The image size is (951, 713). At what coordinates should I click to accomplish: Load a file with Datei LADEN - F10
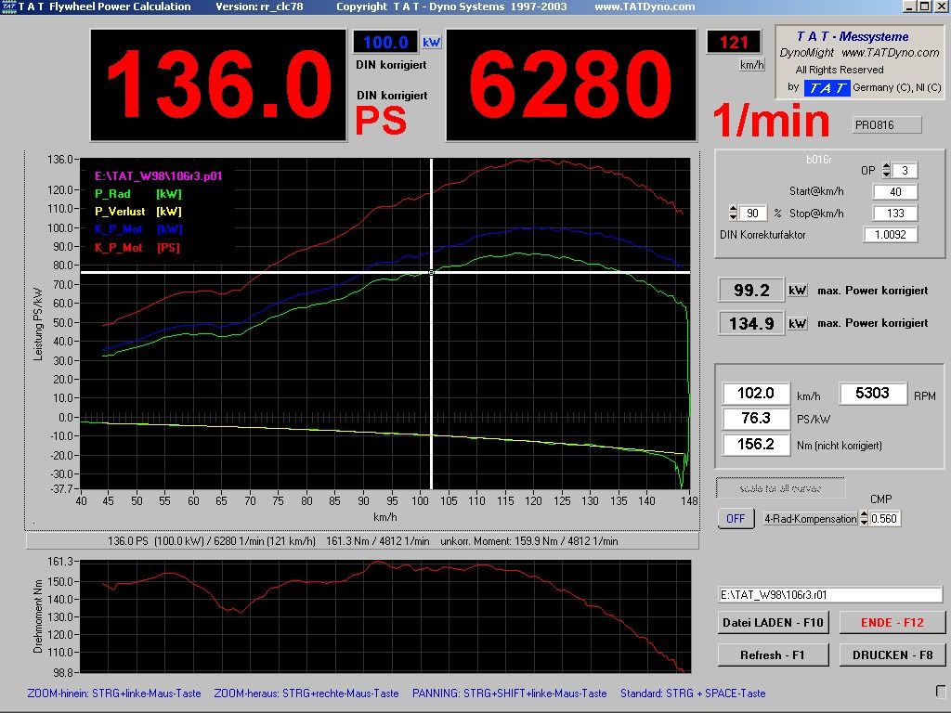773,622
